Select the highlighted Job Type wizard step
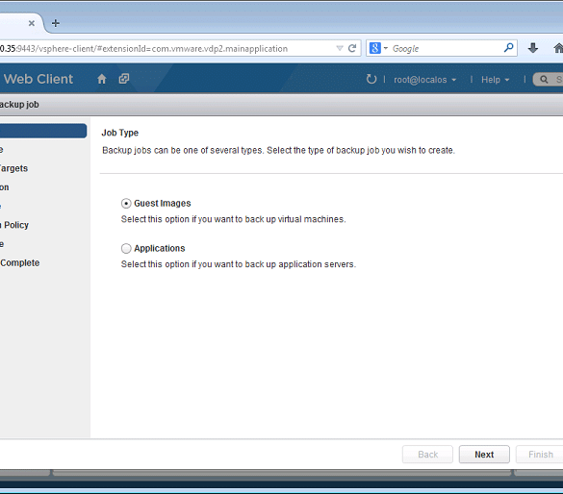The width and height of the screenshot is (563, 494). click(x=43, y=131)
